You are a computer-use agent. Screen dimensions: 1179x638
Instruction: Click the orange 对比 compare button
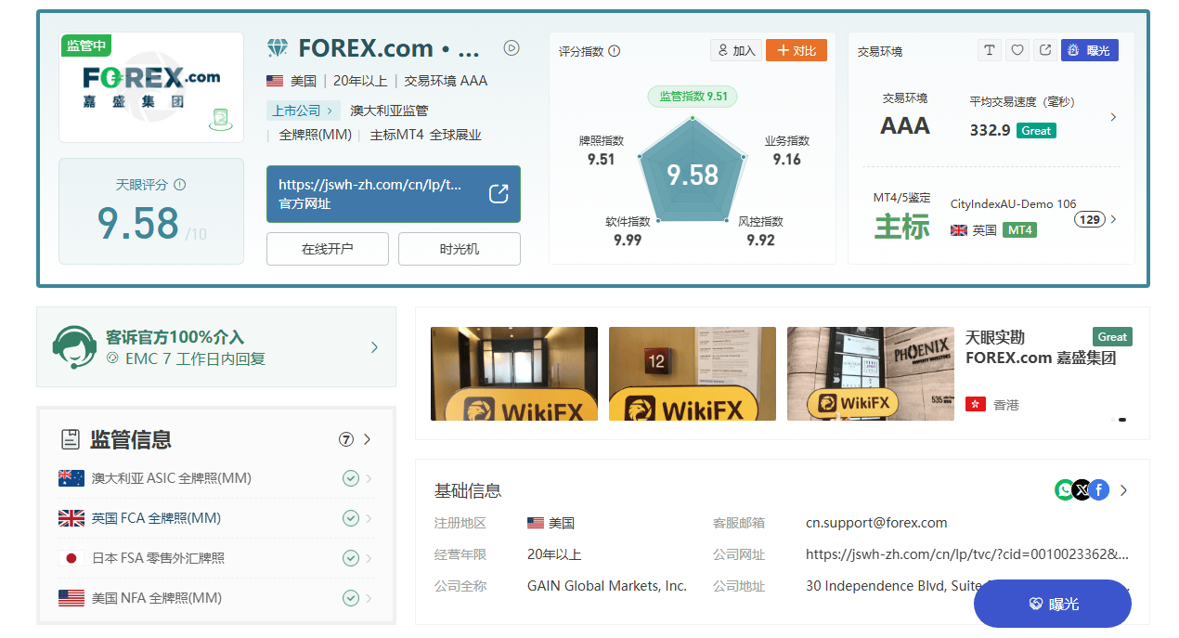point(797,50)
